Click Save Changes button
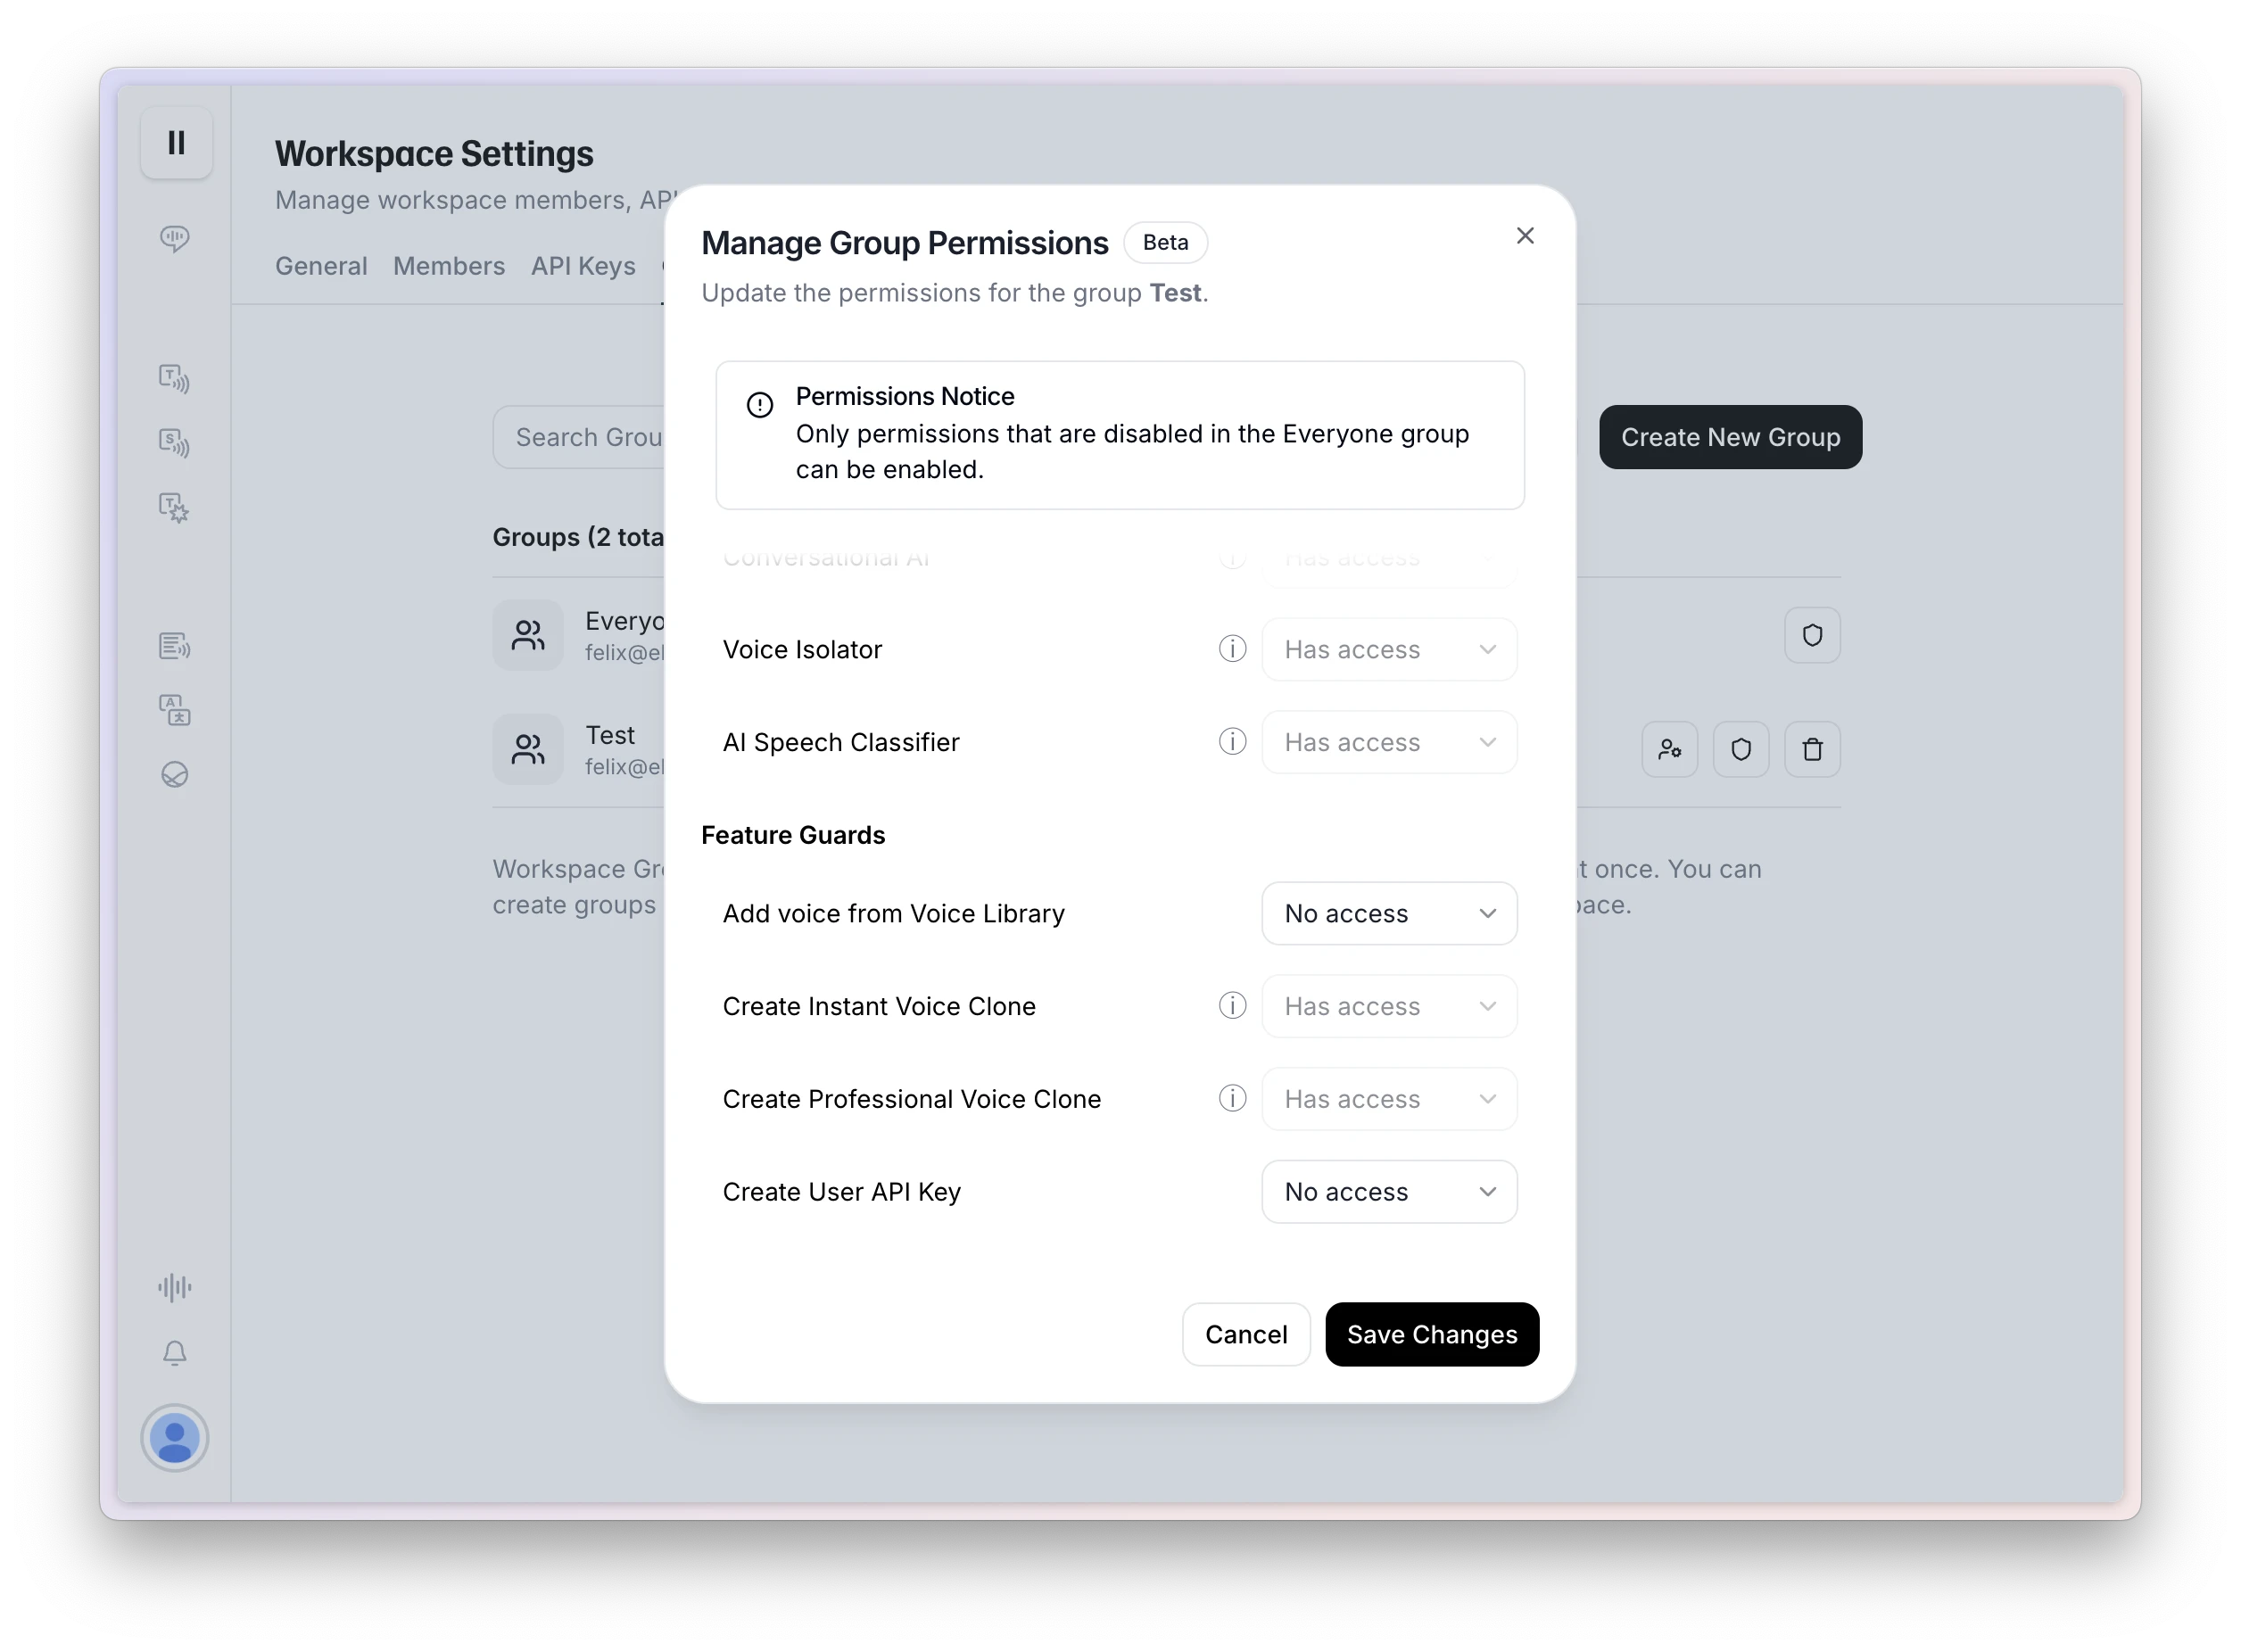The image size is (2241, 1652). pos(1430,1334)
